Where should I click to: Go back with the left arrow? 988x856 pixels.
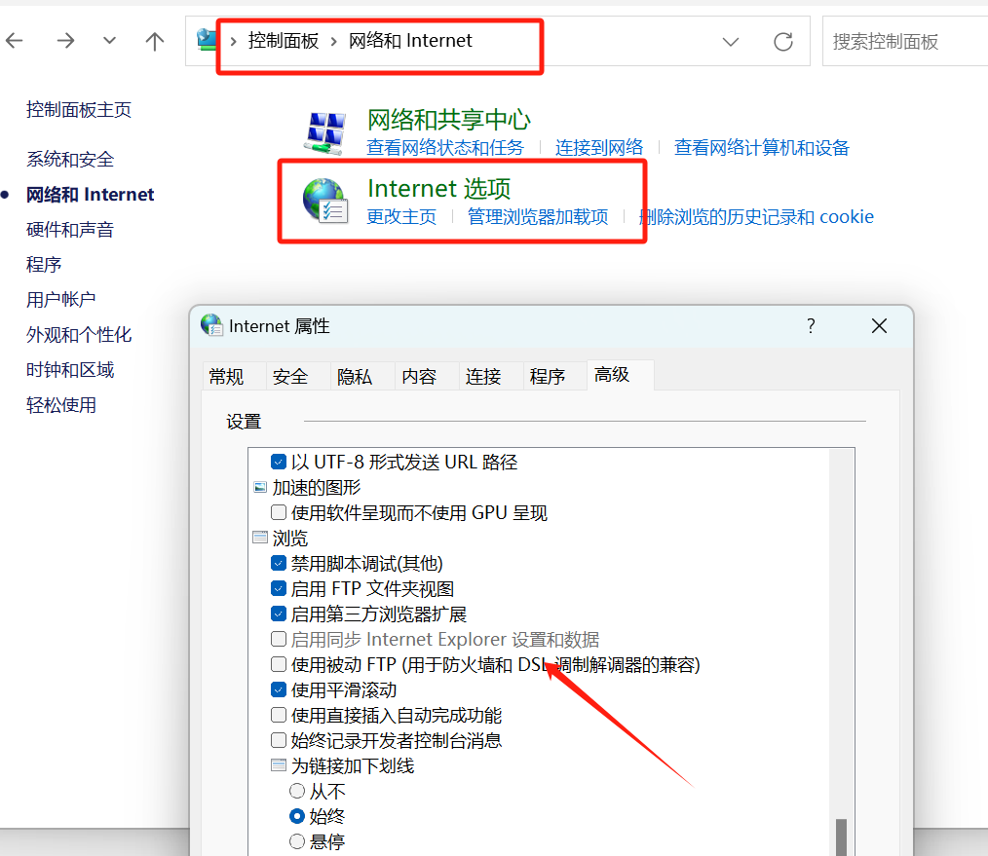[x=15, y=41]
